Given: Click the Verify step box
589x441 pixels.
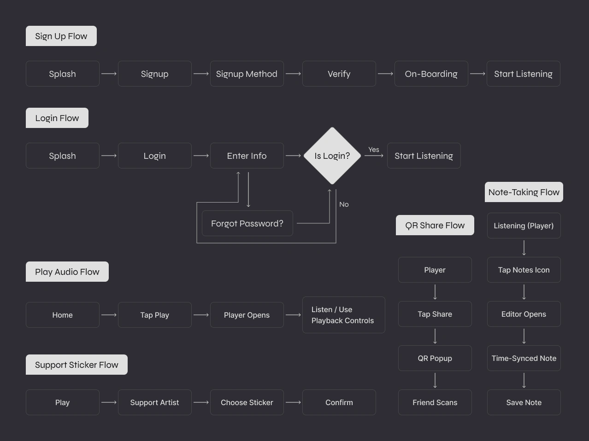Looking at the screenshot, I should (x=339, y=74).
